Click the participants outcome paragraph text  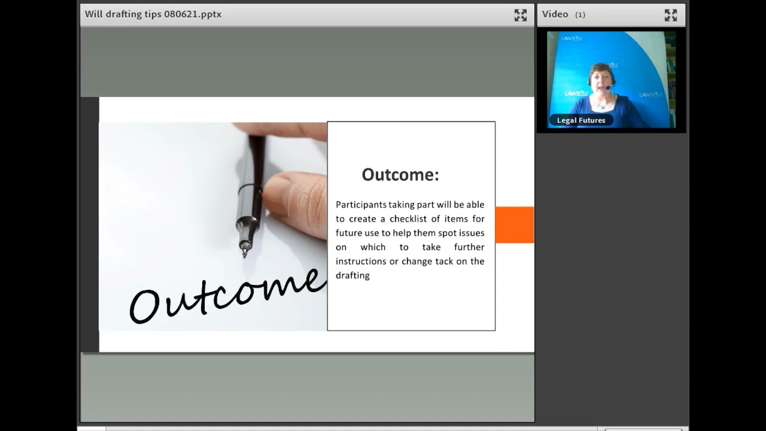pos(410,240)
